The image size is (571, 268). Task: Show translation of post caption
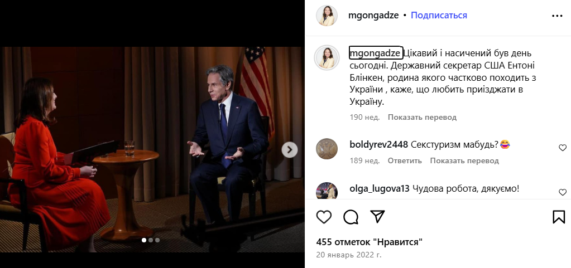[x=422, y=117]
